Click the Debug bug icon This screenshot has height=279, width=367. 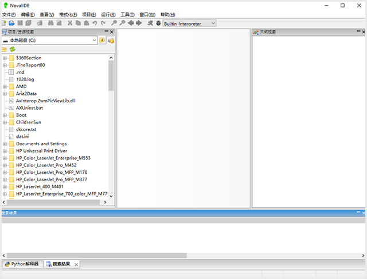[x=158, y=23]
